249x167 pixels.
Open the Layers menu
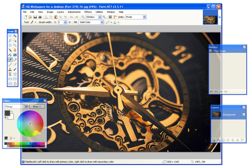click(x=60, y=12)
